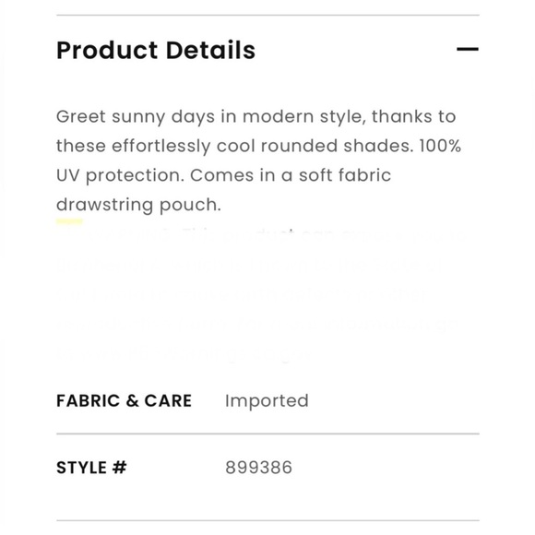Click the FABRIC & CARE label

[x=124, y=400]
